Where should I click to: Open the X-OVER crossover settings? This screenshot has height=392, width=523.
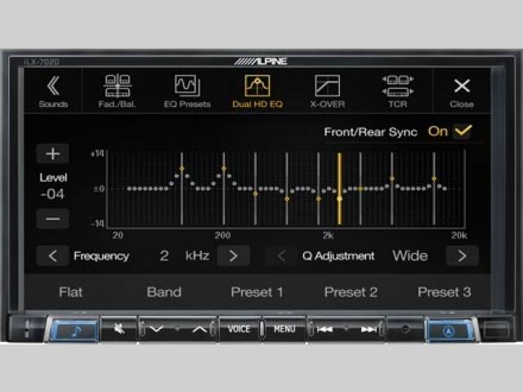point(327,91)
